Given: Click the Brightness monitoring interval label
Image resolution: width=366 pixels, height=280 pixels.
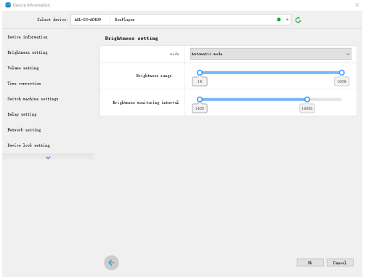Looking at the screenshot, I should pos(146,103).
